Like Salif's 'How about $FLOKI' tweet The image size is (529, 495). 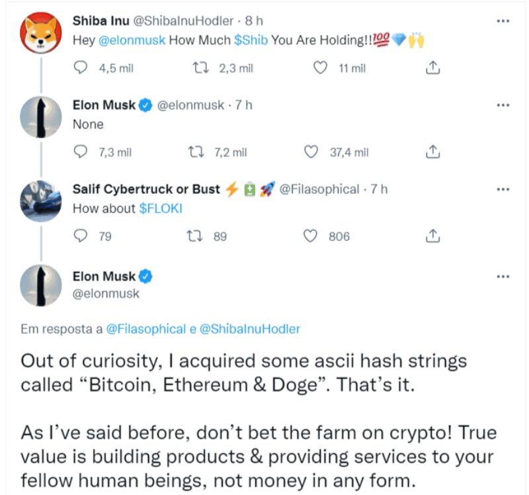[x=310, y=236]
